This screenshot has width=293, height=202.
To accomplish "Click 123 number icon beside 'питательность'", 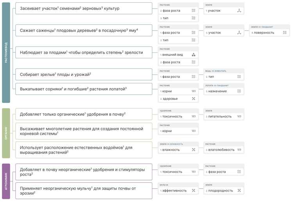I will coord(239,116).
